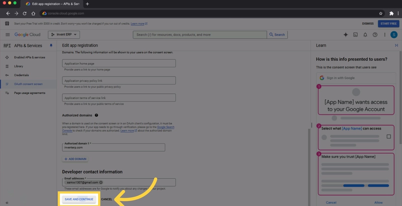Click START FREE button

[x=388, y=24]
